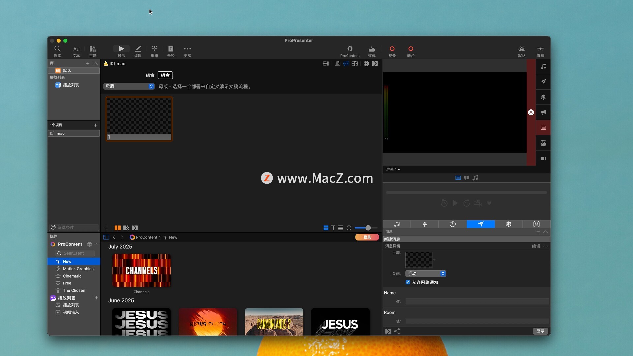Click the 组合 arrangement button

tap(165, 75)
